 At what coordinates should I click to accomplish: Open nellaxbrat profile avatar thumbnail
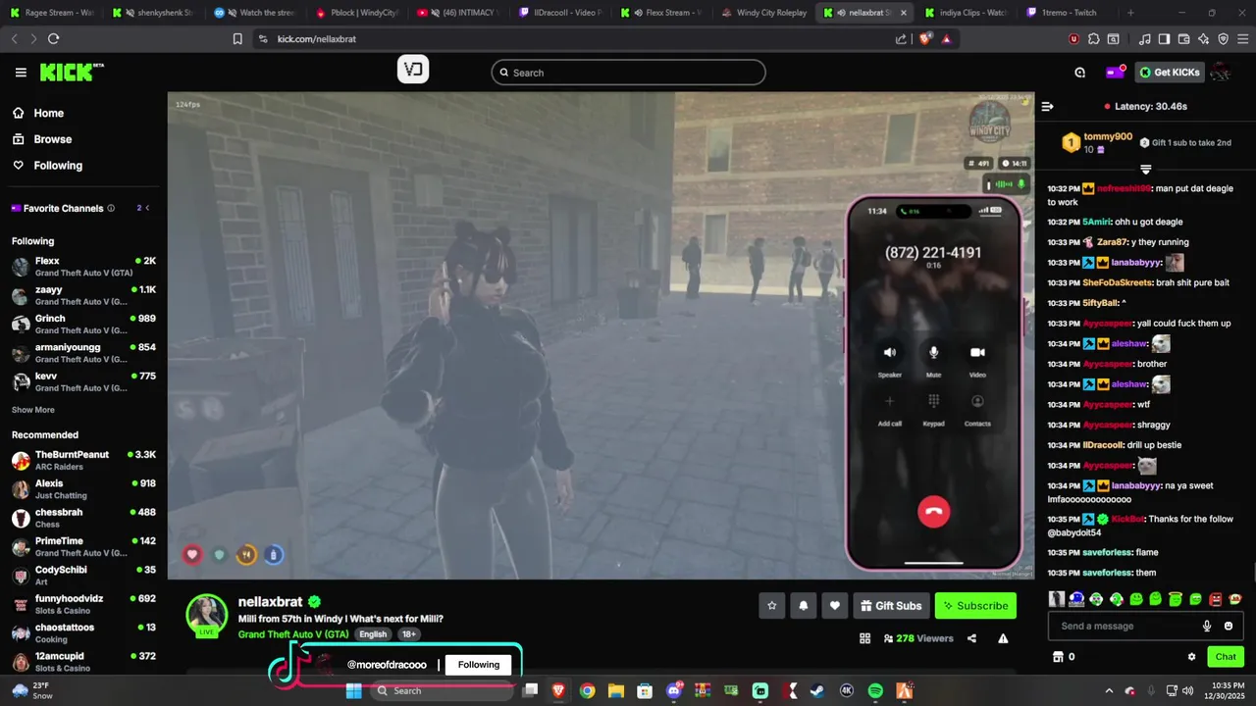click(207, 615)
